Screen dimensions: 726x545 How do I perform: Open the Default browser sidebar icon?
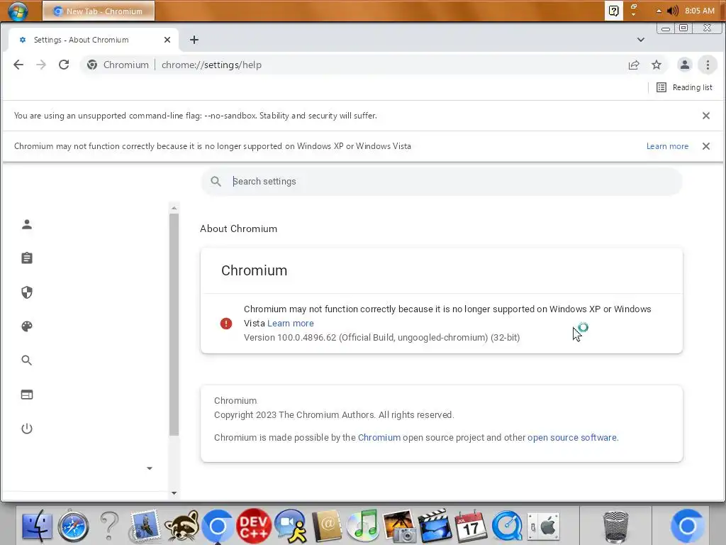pos(27,395)
